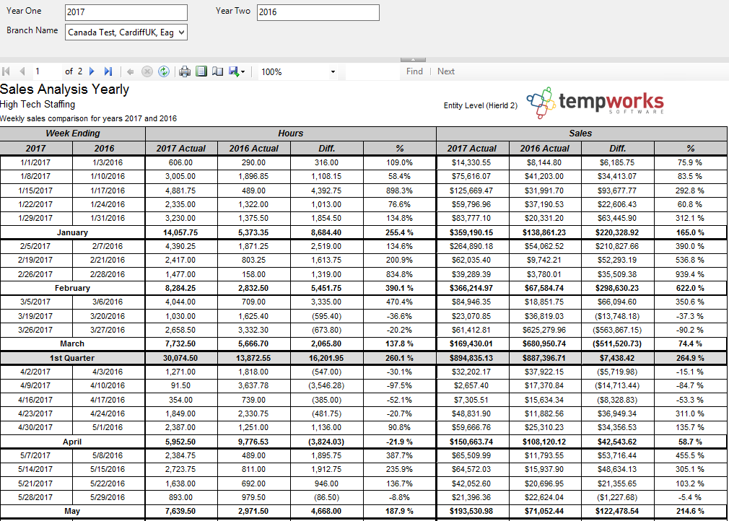The width and height of the screenshot is (729, 521).
Task: Click the Sales group header
Action: 581,133
